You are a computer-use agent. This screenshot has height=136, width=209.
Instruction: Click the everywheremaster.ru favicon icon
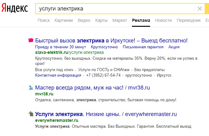[31, 114]
